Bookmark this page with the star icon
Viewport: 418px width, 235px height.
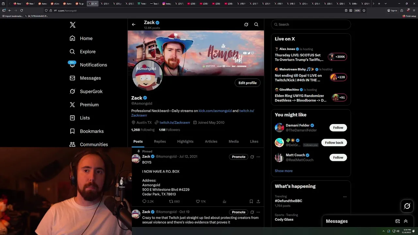364,10
